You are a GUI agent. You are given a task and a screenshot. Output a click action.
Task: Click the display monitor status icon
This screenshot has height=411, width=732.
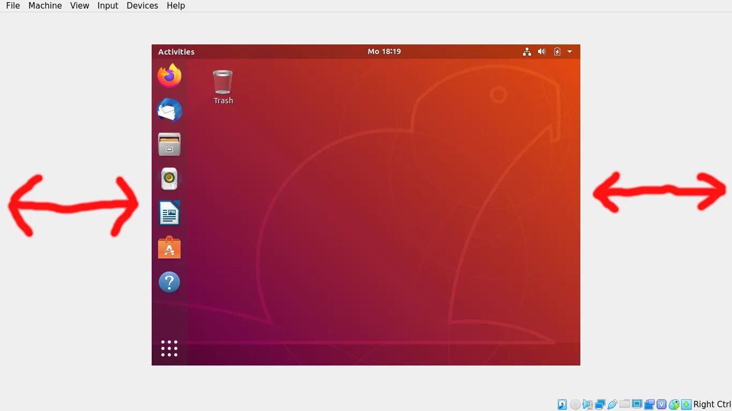637,404
